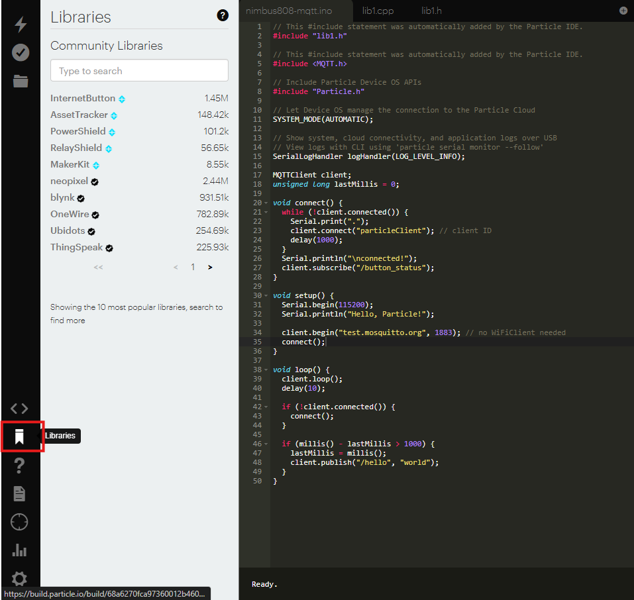Image resolution: width=634 pixels, height=600 pixels.
Task: Click line number 35 in the gutter
Action: [x=257, y=342]
